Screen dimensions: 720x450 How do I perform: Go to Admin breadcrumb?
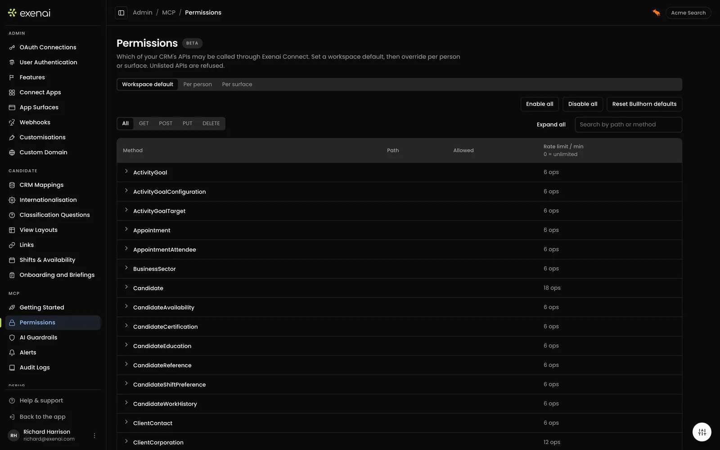[x=143, y=13]
